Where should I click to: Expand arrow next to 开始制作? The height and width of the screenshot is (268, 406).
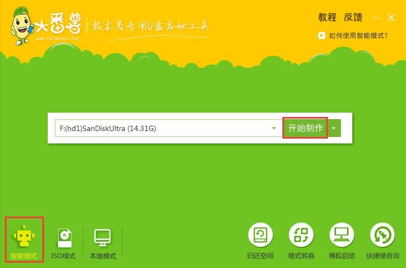(334, 128)
